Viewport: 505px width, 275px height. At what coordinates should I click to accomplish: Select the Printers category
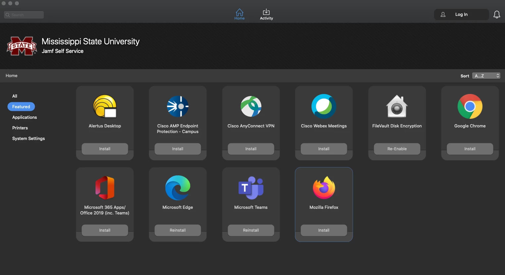pyautogui.click(x=20, y=128)
